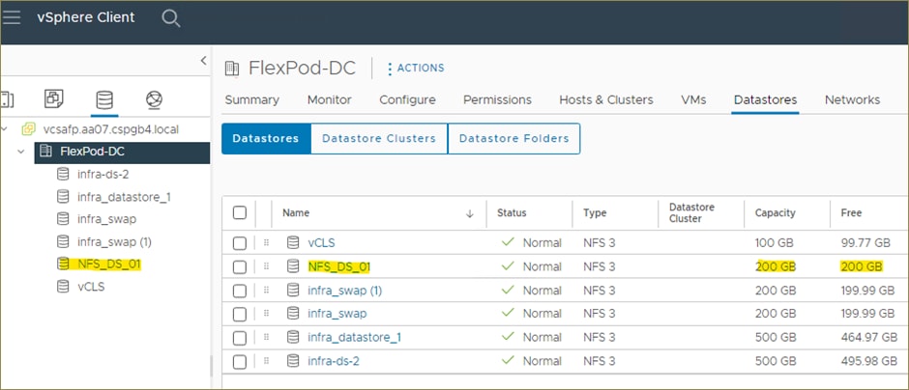Click the search magnifier icon
The width and height of the screenshot is (909, 390).
click(170, 18)
